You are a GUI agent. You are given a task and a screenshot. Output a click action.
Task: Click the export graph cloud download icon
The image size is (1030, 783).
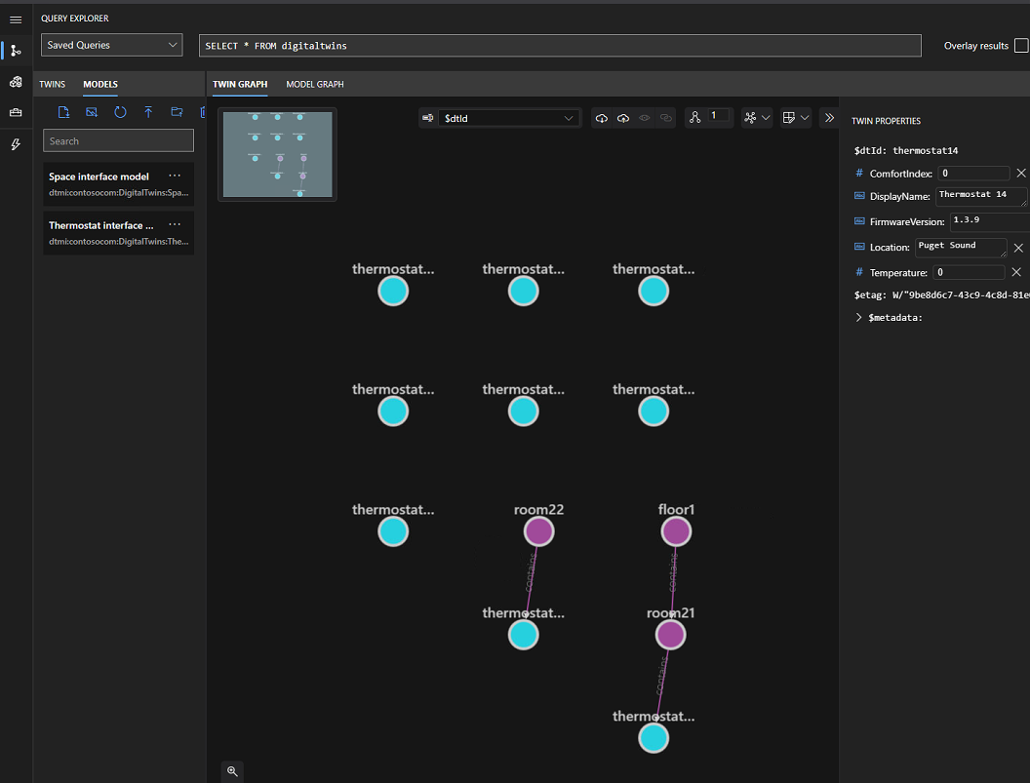pos(601,118)
